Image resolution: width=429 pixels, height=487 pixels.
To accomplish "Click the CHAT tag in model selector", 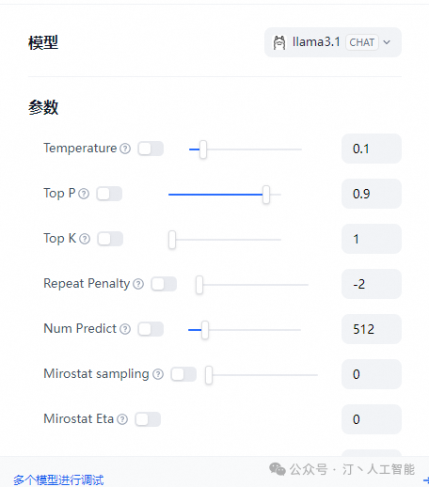I will [362, 42].
